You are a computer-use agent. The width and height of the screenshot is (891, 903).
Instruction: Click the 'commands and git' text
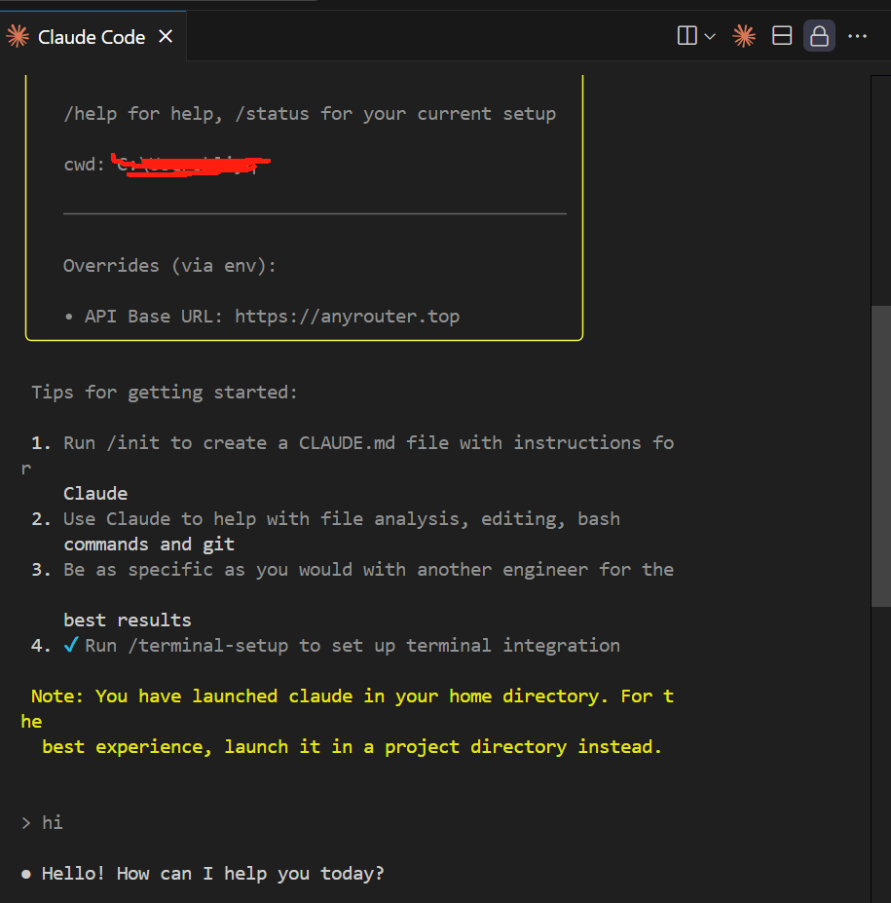(x=149, y=545)
